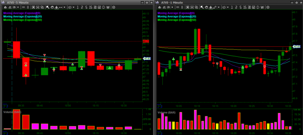Select the arrow pointer tool in 5 Minute chart

click(48, 7)
